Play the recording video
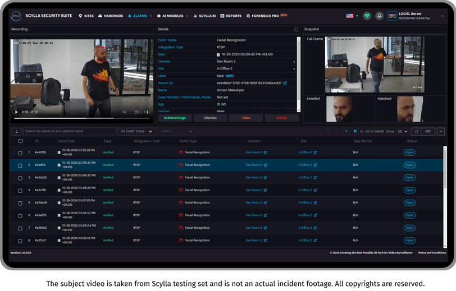Screen dimensions: 456x291 point(16,112)
